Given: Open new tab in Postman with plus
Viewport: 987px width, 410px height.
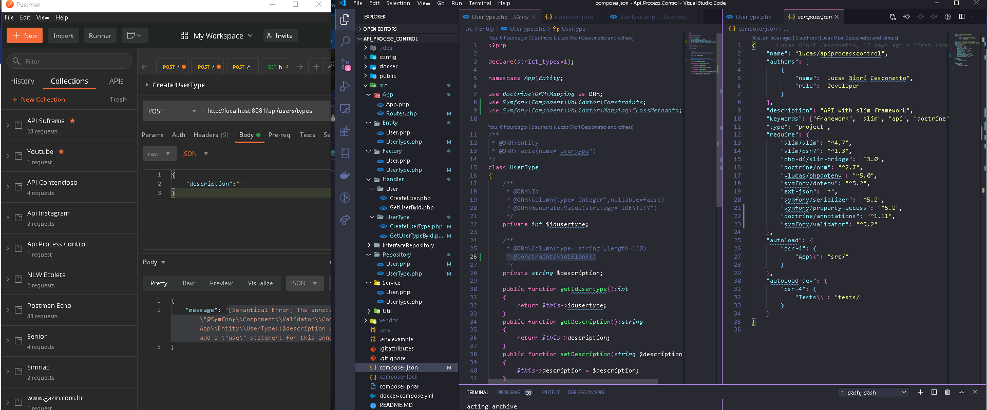Looking at the screenshot, I should (316, 67).
